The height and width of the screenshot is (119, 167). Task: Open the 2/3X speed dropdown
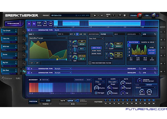39,23
